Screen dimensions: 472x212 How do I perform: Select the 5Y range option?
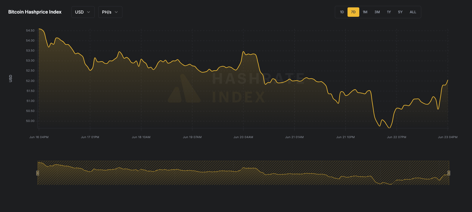400,12
